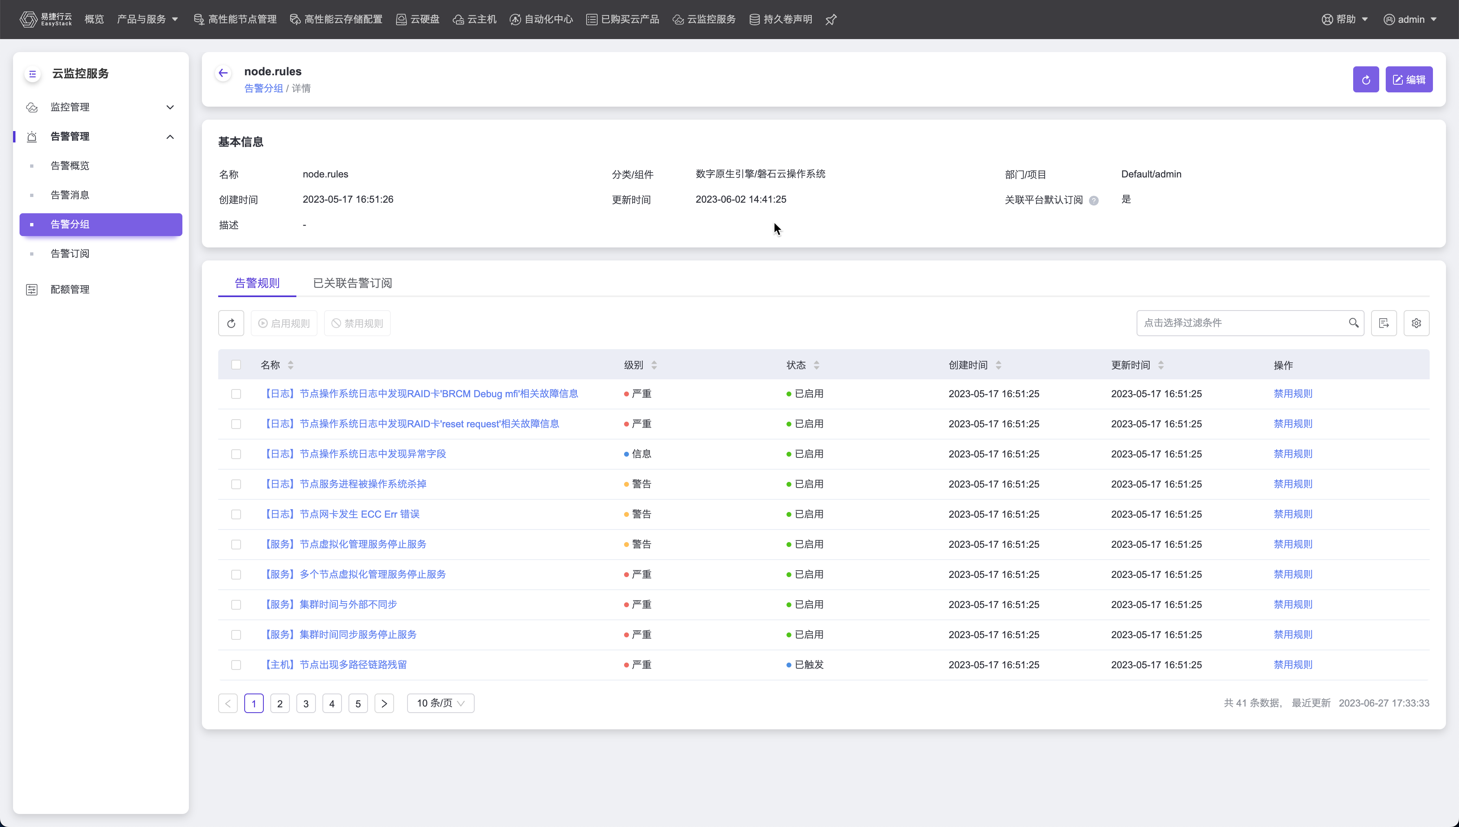Go to page 3 of pagination
Viewport: 1459px width, 827px height.
(306, 703)
